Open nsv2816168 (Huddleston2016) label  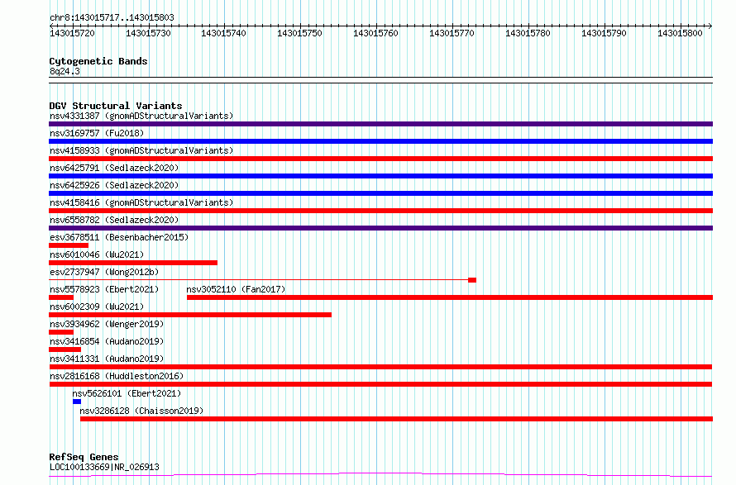(x=117, y=376)
